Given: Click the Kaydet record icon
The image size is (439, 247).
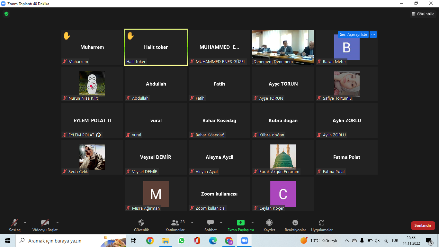Looking at the screenshot, I should tap(269, 223).
